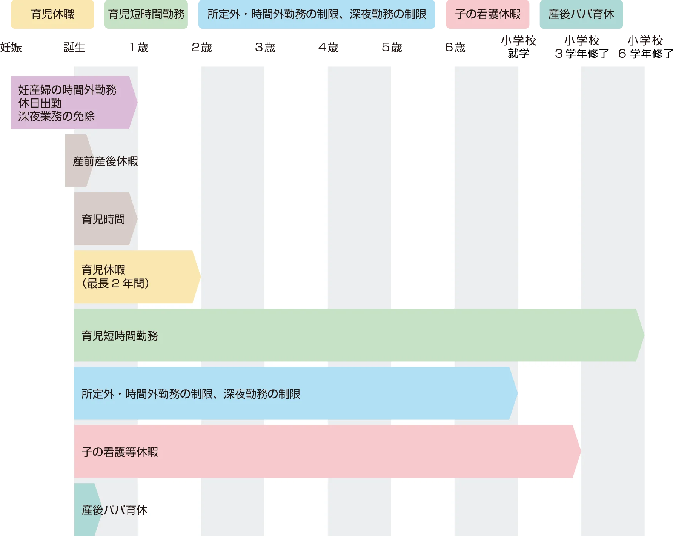The width and height of the screenshot is (673, 536).
Task: Open the 育児休暇（最長2年間）yellow bar
Action: tap(115, 277)
